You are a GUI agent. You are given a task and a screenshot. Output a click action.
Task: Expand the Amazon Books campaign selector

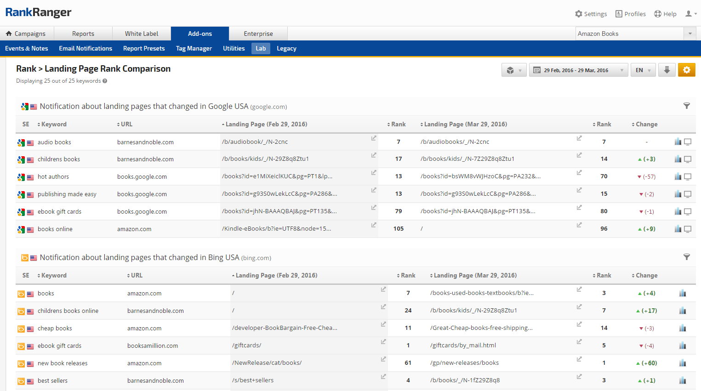coord(690,34)
